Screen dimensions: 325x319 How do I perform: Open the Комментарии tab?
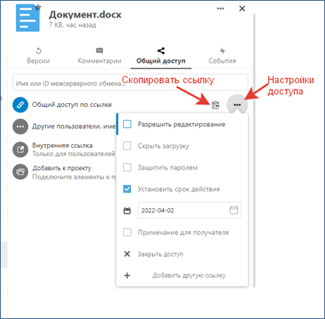pos(99,56)
